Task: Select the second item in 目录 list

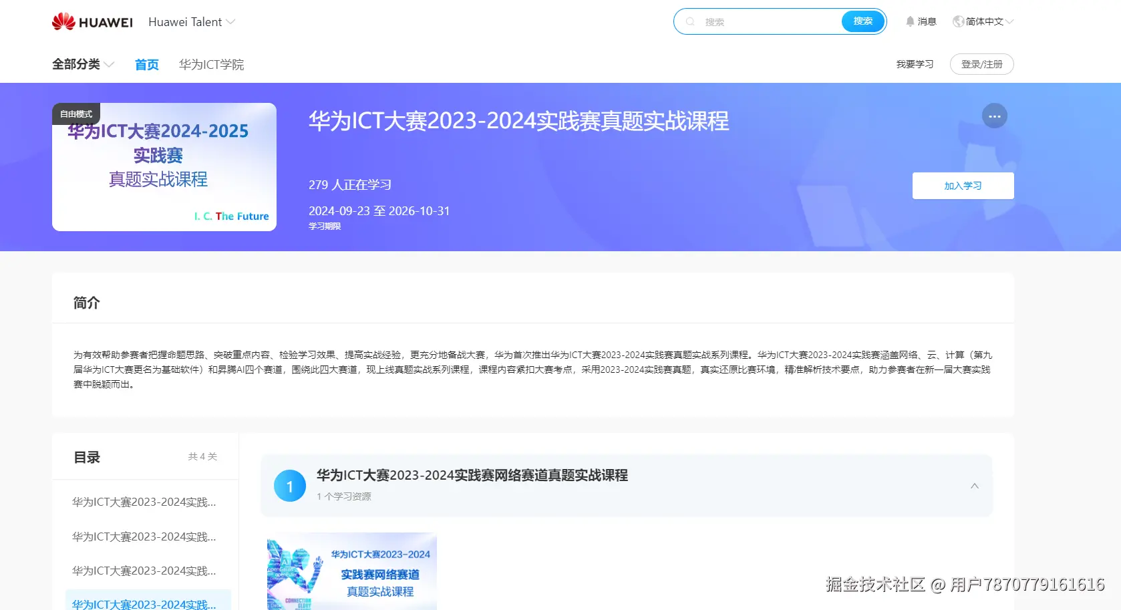Action: 144,537
